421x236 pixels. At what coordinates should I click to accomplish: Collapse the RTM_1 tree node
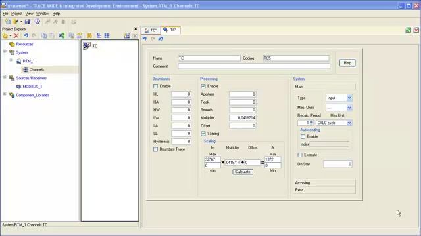pos(11,60)
